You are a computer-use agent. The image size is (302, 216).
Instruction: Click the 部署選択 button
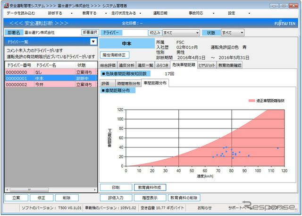click(90, 33)
